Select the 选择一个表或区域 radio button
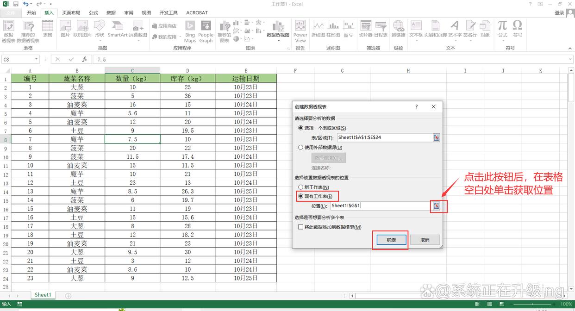Image resolution: width=575 pixels, height=311 pixels. (301, 128)
